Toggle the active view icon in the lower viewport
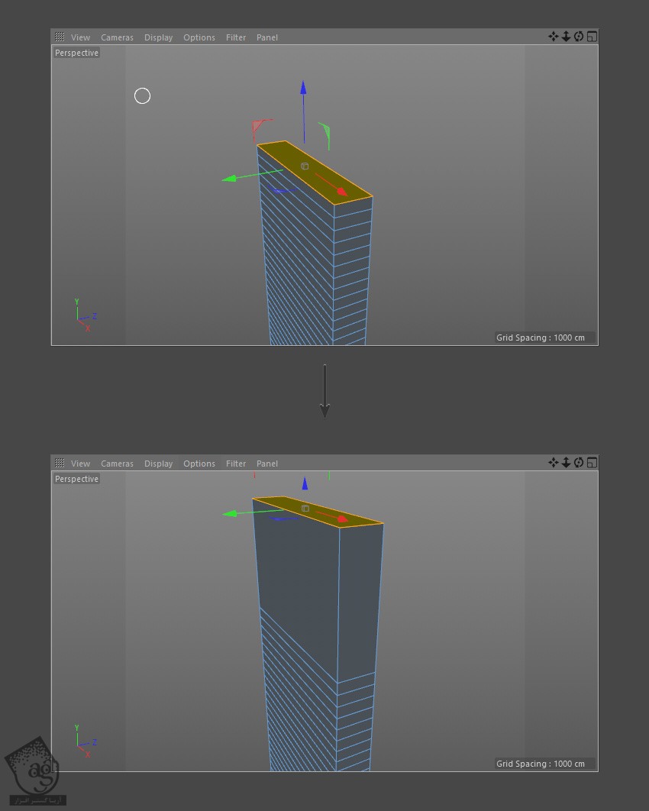This screenshot has width=649, height=811. pos(592,463)
